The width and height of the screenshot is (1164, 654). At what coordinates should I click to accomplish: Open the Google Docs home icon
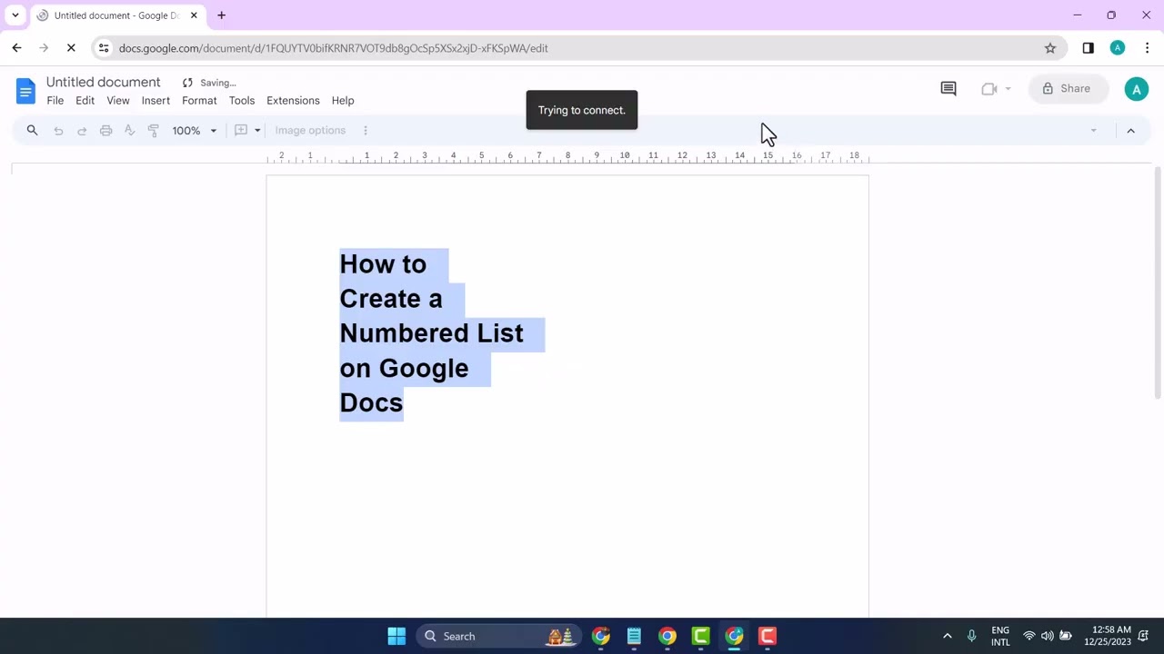point(25,90)
